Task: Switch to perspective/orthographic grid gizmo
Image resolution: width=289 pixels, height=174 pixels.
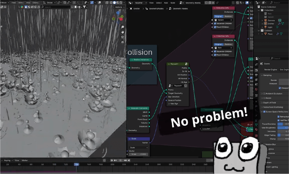Action: [123, 42]
